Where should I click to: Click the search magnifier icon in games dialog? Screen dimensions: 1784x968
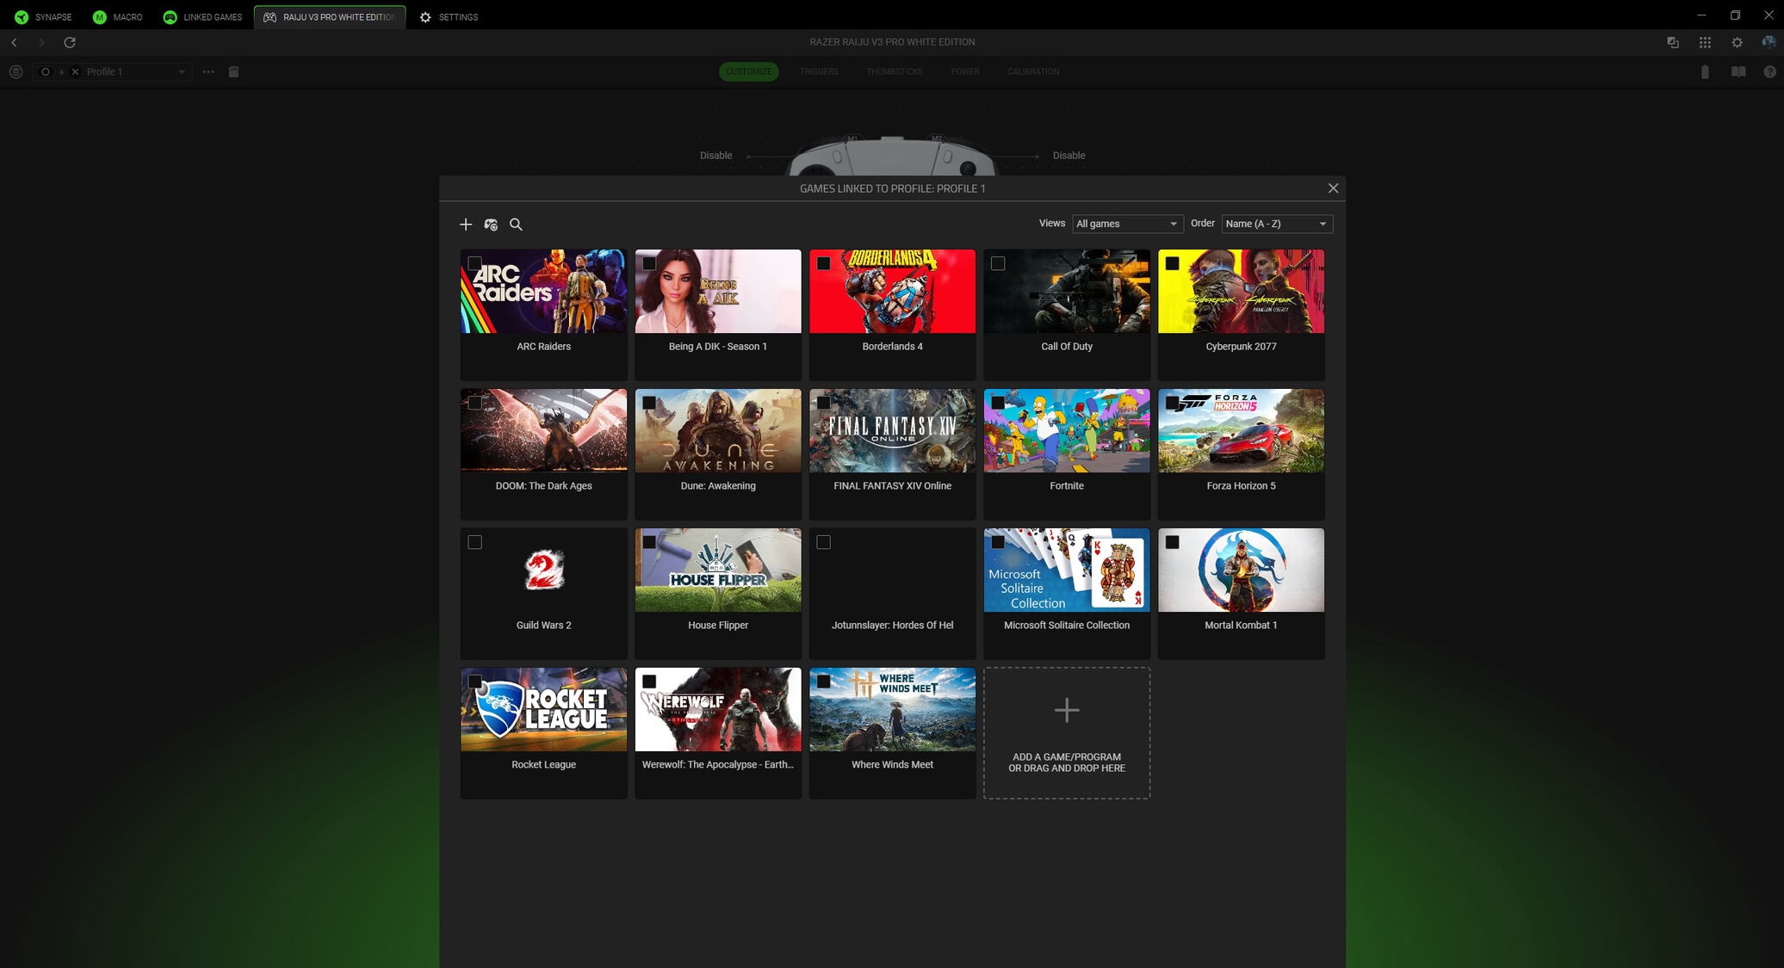[x=516, y=225]
